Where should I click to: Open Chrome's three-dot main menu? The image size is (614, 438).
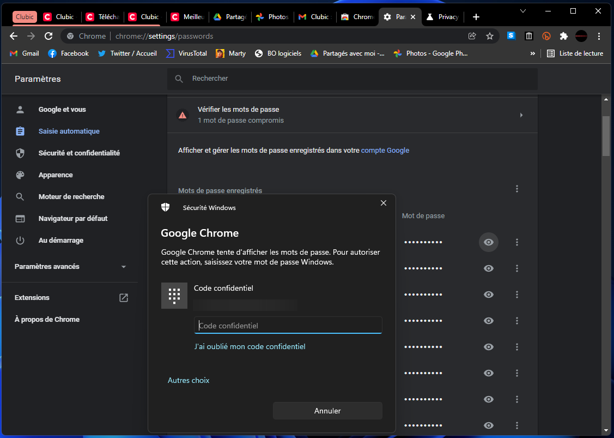pyautogui.click(x=599, y=36)
